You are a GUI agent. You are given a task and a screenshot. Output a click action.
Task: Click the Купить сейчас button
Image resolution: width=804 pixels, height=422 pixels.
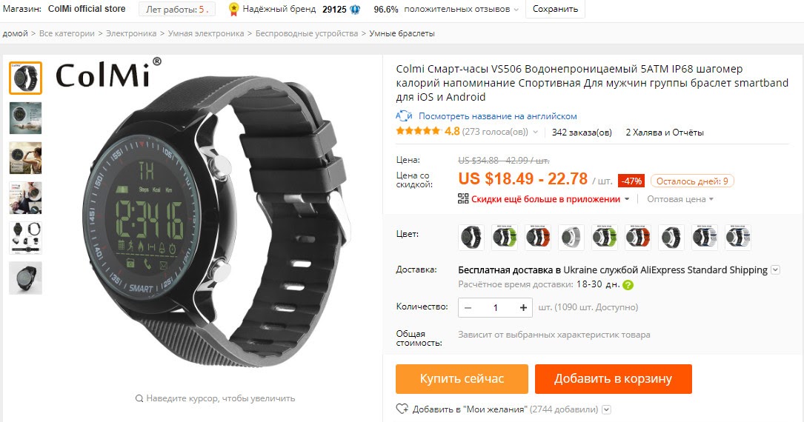(x=462, y=378)
